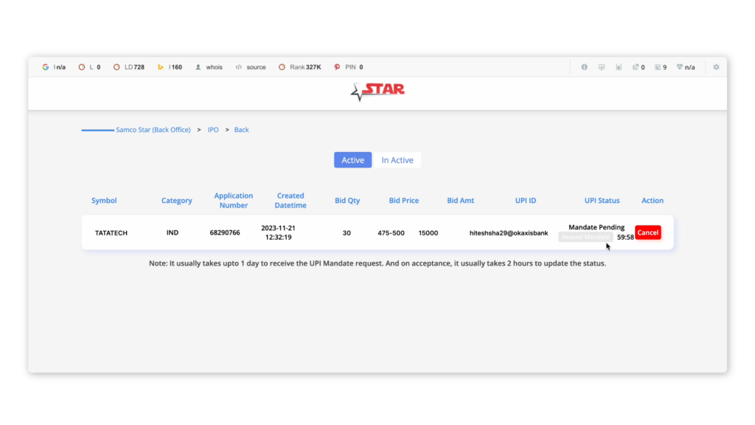Click the Google index icon in SEO toolbar
755x425 pixels.
tap(46, 67)
